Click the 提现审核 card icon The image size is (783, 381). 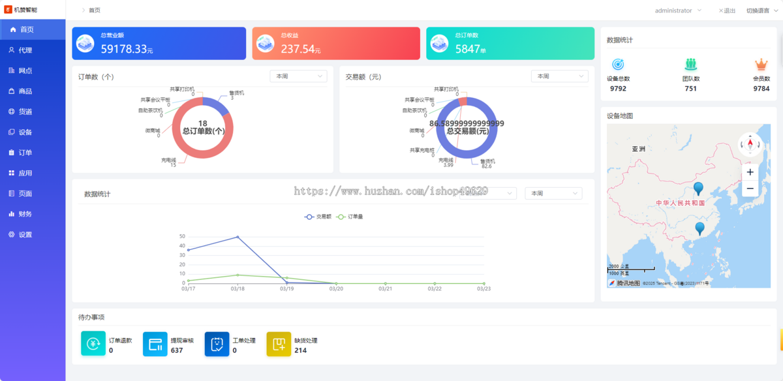155,344
